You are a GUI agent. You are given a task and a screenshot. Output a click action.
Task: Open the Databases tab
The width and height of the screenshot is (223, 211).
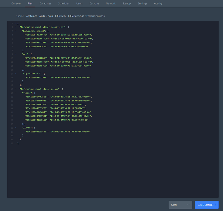pos(45,3)
